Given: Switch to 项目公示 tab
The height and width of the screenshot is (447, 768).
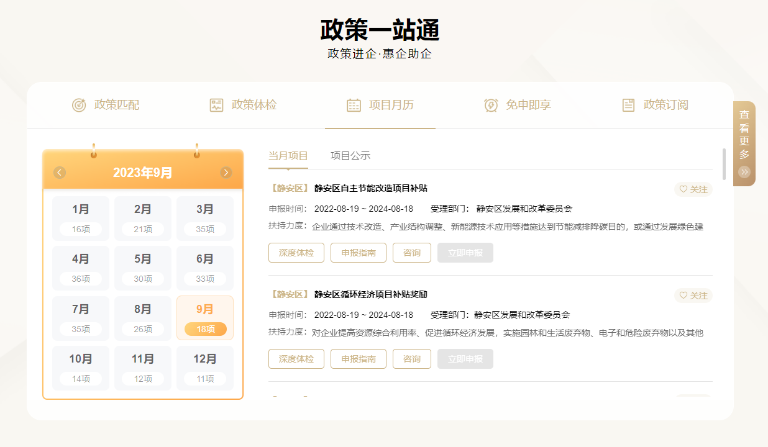Looking at the screenshot, I should 350,156.
